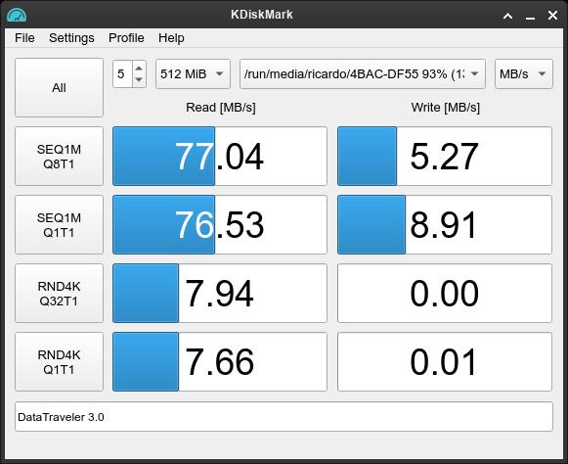Expand the 512 MiB size dropdown

[x=193, y=74]
